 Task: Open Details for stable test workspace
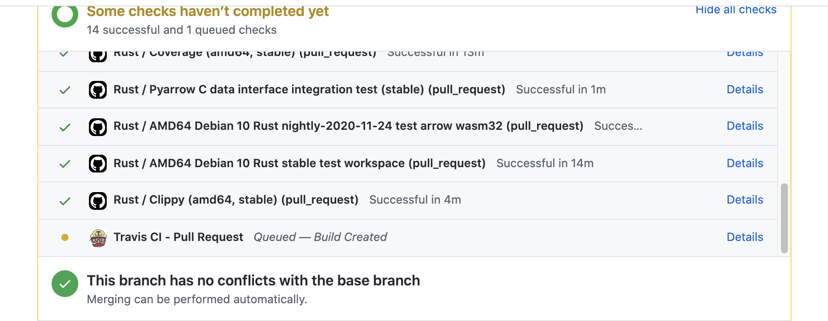[x=744, y=163]
